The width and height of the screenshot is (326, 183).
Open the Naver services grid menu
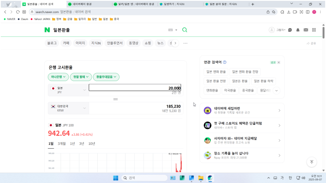click(x=314, y=30)
